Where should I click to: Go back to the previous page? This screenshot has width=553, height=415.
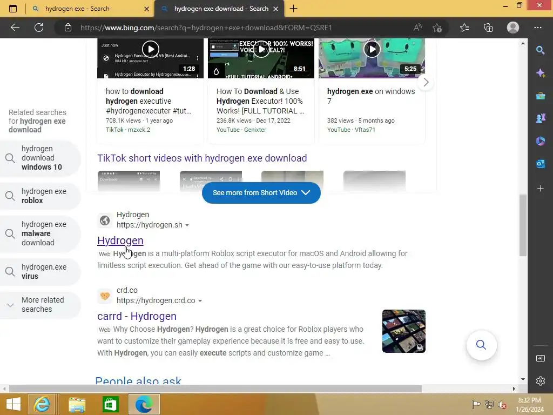(x=15, y=28)
